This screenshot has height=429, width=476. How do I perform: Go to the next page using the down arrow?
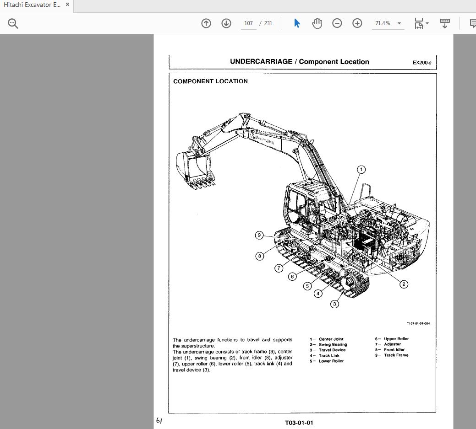click(226, 23)
